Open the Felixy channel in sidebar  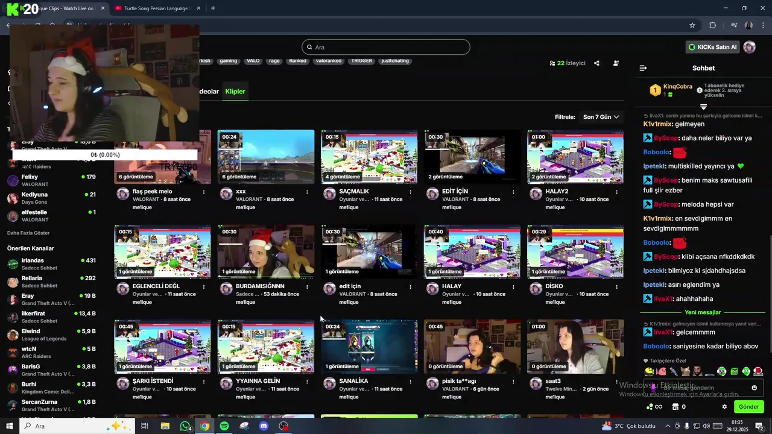51,180
